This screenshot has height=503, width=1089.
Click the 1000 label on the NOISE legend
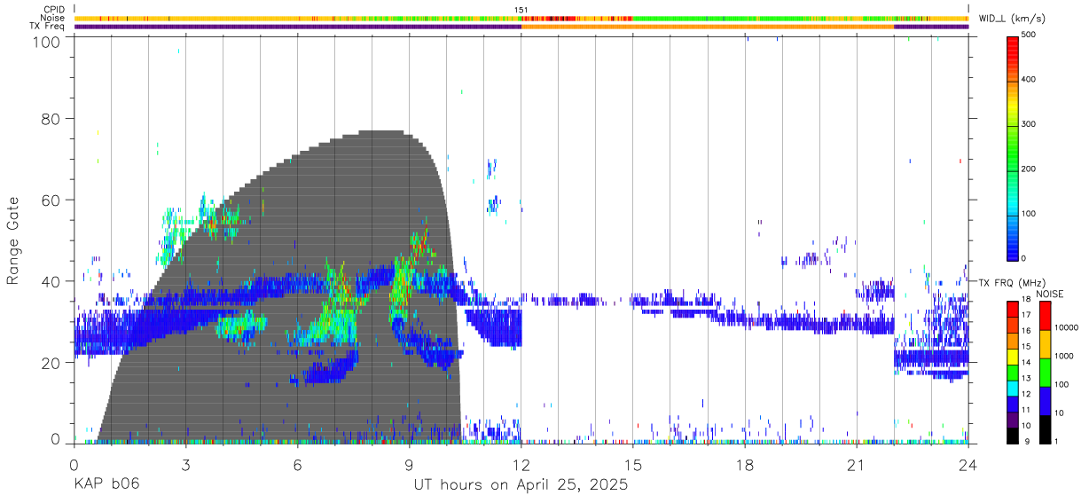1064,357
